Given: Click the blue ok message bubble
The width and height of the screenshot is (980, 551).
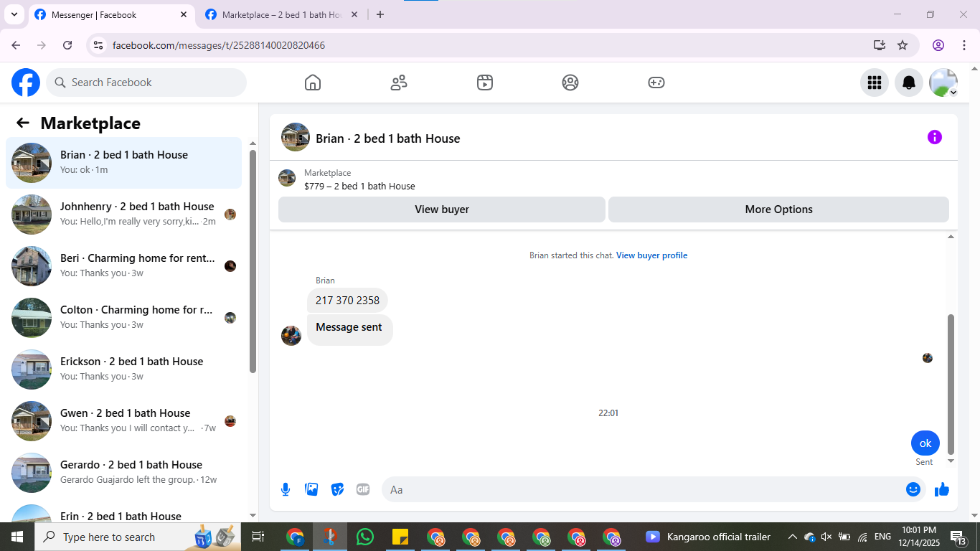Looking at the screenshot, I should (925, 443).
